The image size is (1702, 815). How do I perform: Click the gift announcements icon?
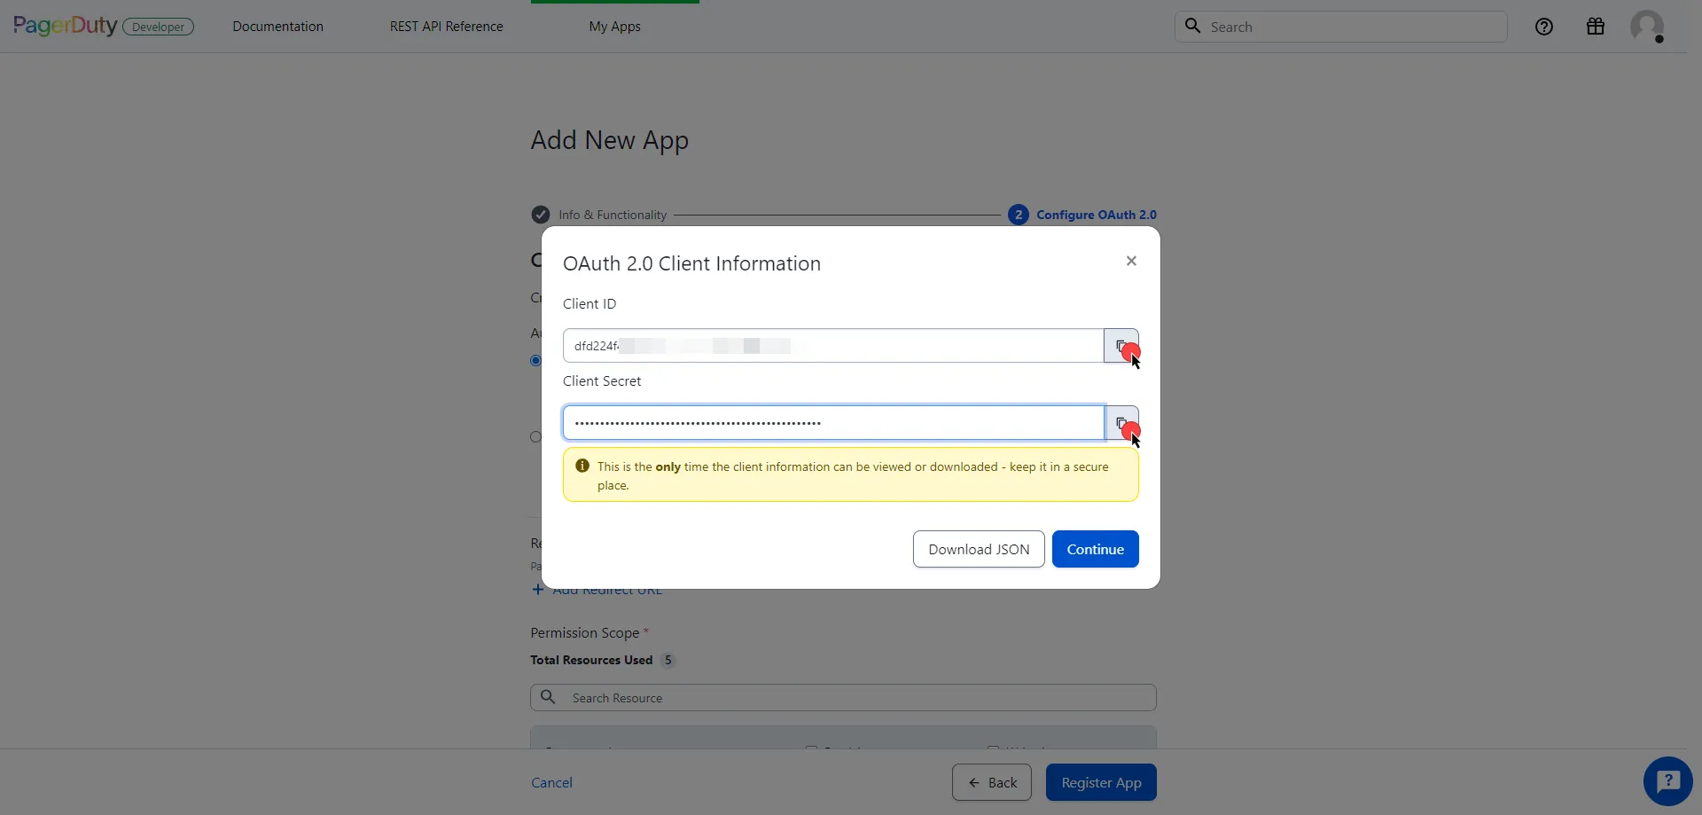[1596, 27]
